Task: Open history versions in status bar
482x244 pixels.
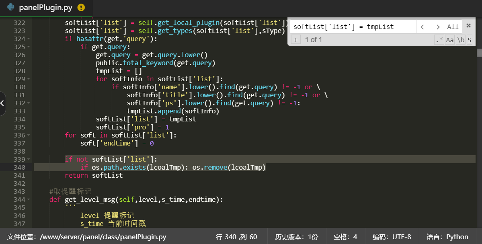Action: (296, 237)
